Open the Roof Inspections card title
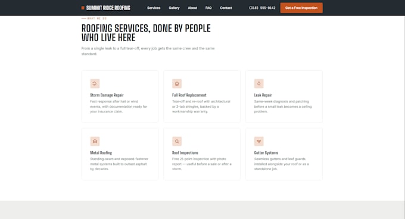 (185, 153)
